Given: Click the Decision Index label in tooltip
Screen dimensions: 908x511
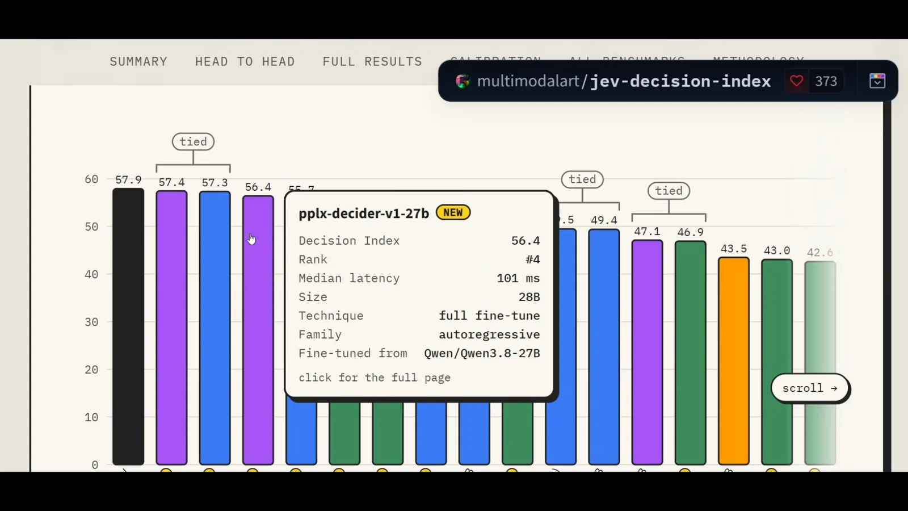Looking at the screenshot, I should (x=349, y=241).
